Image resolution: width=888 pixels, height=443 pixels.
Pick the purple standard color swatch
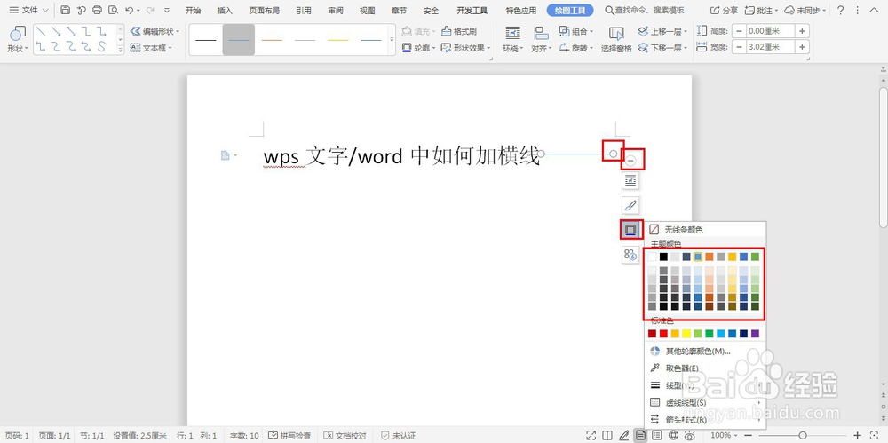[755, 334]
